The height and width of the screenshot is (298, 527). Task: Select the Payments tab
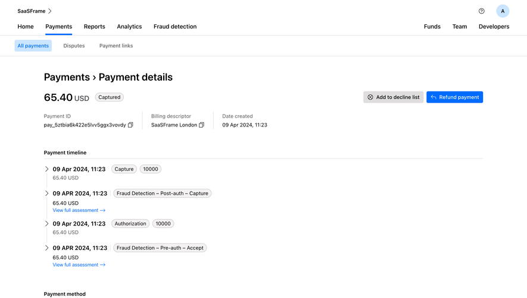[x=58, y=27]
